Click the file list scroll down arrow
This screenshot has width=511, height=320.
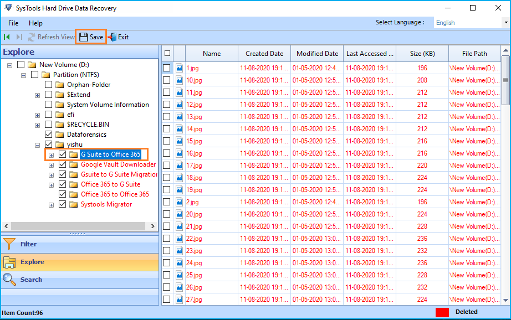[505, 300]
